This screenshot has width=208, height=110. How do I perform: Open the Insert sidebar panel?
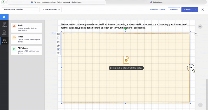pyautogui.click(x=4, y=33)
